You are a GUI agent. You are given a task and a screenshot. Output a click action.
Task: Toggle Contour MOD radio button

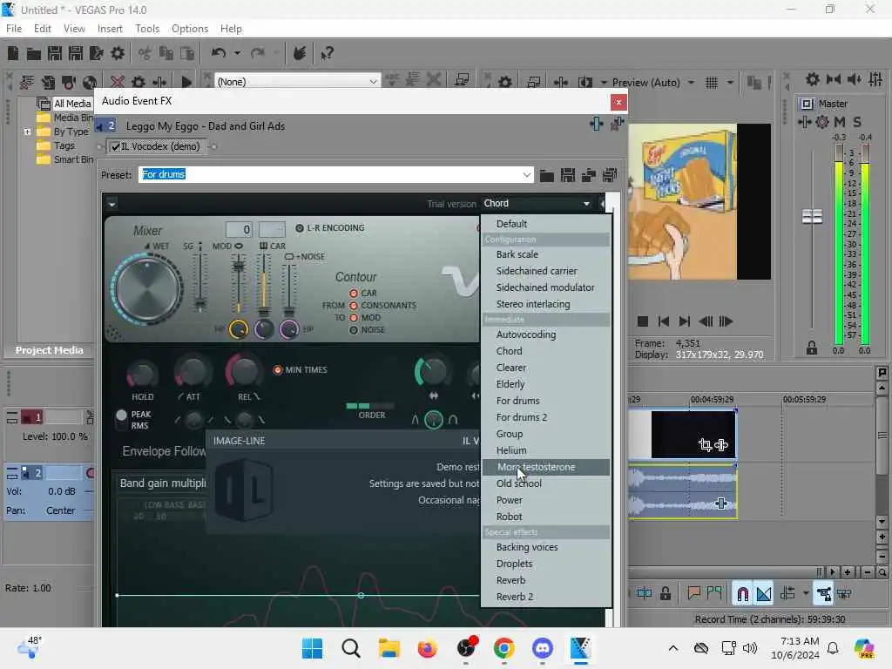click(354, 318)
